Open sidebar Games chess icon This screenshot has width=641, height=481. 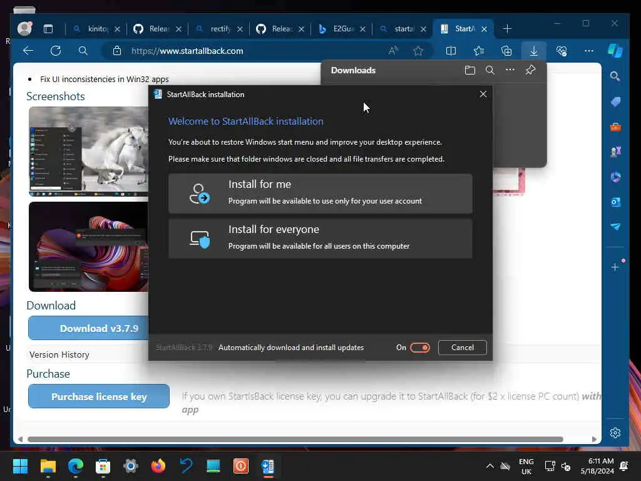tap(615, 152)
